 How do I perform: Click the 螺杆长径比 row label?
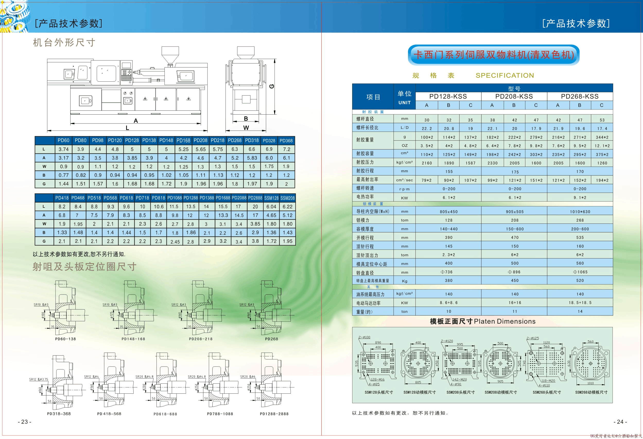click(x=367, y=127)
